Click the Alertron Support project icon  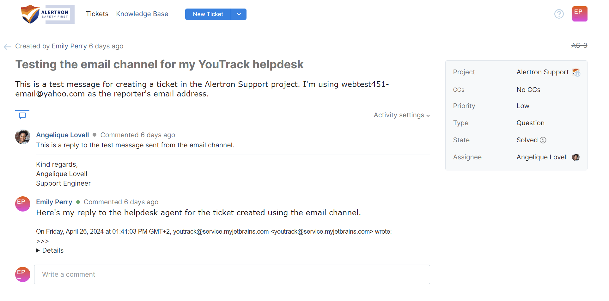576,72
